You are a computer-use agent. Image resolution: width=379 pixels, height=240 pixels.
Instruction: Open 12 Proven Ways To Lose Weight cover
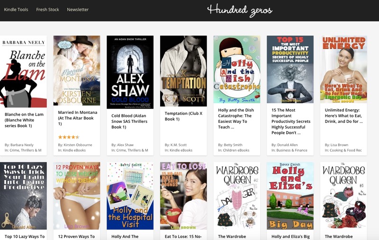(77, 196)
